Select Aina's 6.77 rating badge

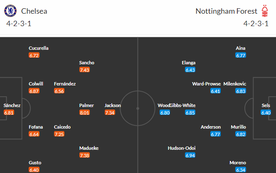(241, 55)
